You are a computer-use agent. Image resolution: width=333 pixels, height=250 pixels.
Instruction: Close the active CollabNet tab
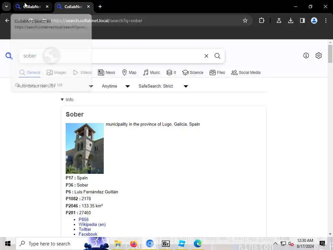(x=88, y=7)
